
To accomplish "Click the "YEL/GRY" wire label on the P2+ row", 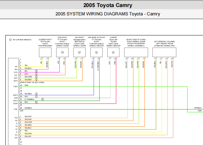I will 28,116.
